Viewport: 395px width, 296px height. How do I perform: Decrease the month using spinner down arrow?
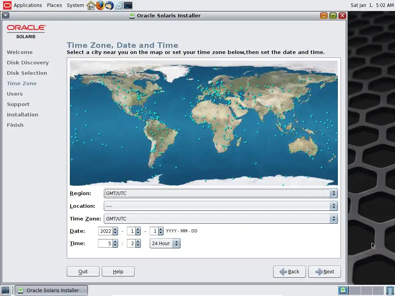(138, 233)
